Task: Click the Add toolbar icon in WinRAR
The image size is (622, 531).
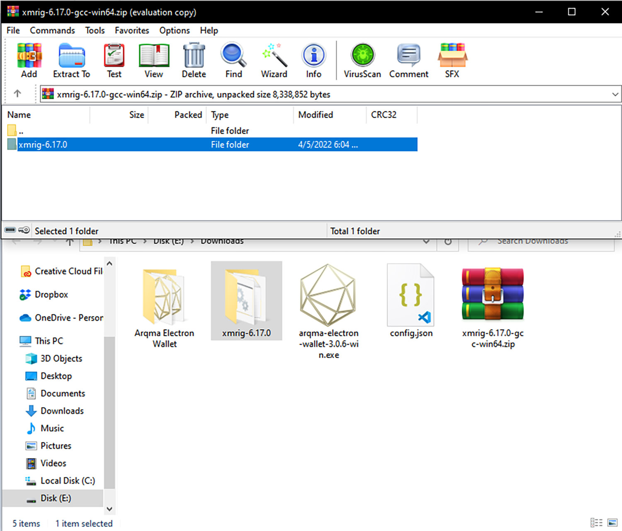Action: (29, 61)
